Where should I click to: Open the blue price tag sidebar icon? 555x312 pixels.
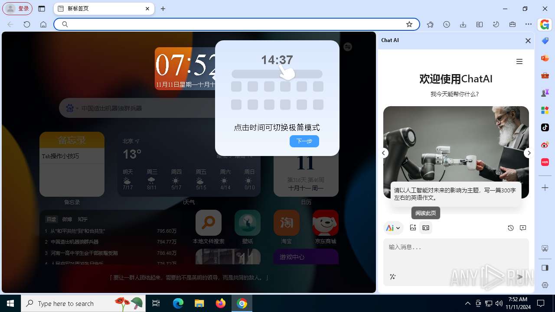click(545, 41)
